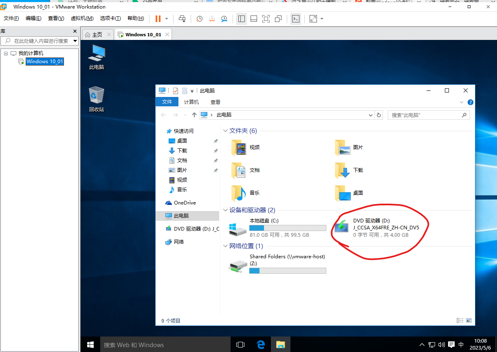The image size is (497, 352).
Task: Open the Computer ribbon tab
Action: [191, 102]
